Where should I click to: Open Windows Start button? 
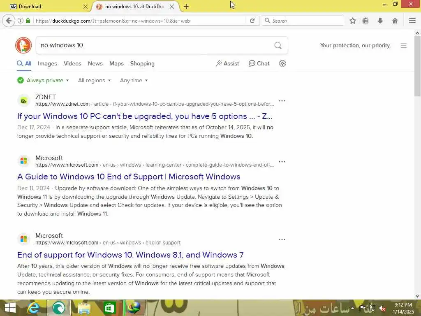point(10,308)
